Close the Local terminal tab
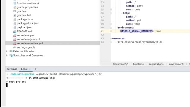The width and height of the screenshot is (190, 107). pos(30,69)
